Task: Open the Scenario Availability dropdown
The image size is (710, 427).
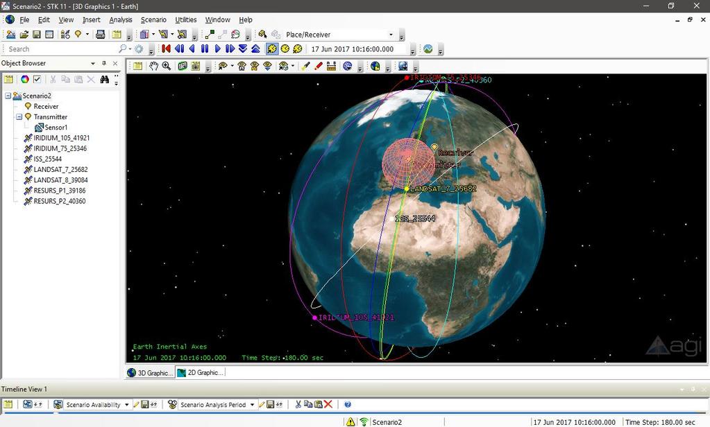Action: tap(127, 405)
